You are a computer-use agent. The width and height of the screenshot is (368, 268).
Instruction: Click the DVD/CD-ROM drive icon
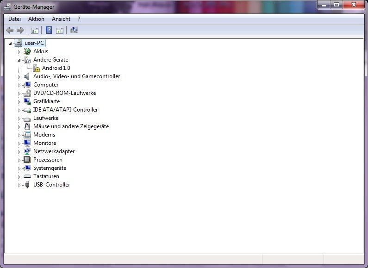pos(27,93)
